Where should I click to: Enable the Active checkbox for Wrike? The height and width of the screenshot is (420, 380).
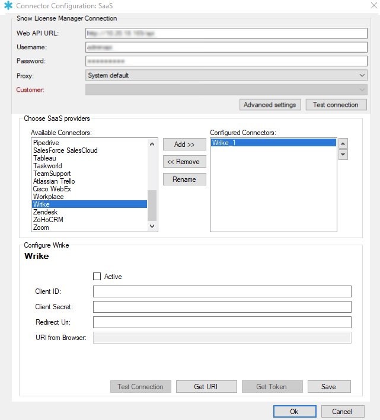coord(97,276)
